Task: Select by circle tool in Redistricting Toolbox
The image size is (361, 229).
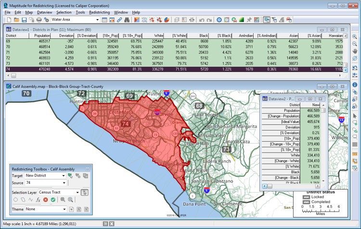Action: pyautogui.click(x=15, y=200)
